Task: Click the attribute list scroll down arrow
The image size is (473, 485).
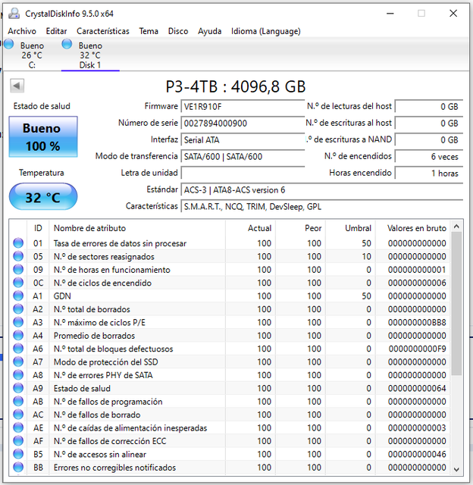Action: click(x=456, y=470)
